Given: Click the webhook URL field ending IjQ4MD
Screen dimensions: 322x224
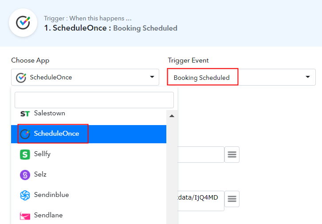Looking at the screenshot, I should click(x=200, y=200).
